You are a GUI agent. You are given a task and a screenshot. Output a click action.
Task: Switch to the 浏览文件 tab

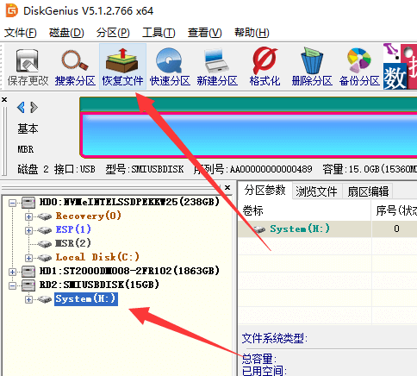click(x=316, y=191)
